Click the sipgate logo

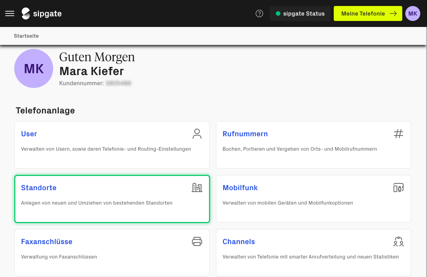(42, 13)
